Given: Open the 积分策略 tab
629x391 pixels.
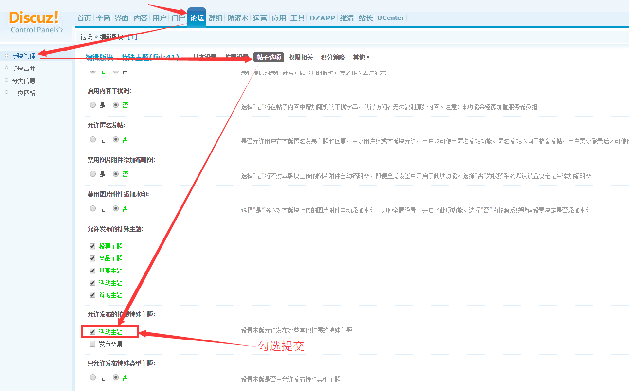Looking at the screenshot, I should 333,57.
